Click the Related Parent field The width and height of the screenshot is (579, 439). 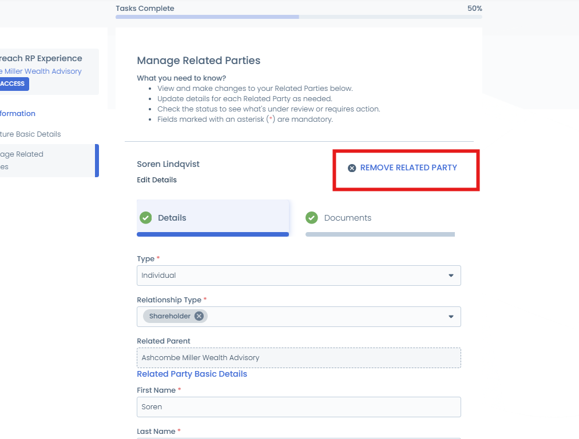tap(299, 358)
